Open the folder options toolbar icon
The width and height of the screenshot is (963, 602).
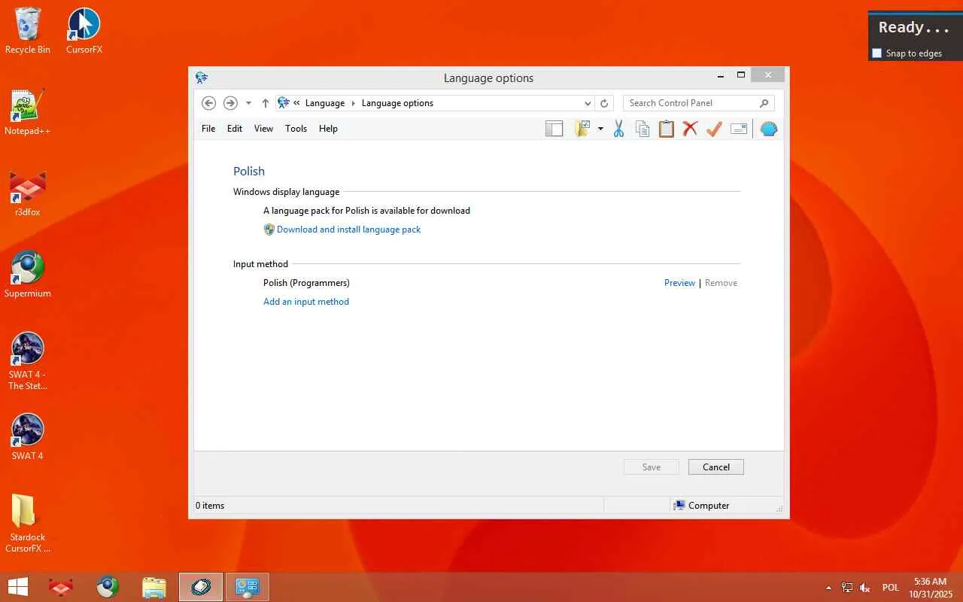coord(582,129)
